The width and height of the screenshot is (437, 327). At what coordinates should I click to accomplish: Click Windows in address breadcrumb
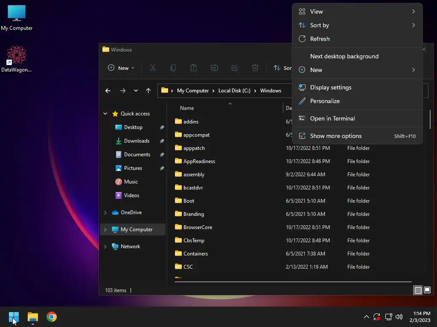click(271, 91)
